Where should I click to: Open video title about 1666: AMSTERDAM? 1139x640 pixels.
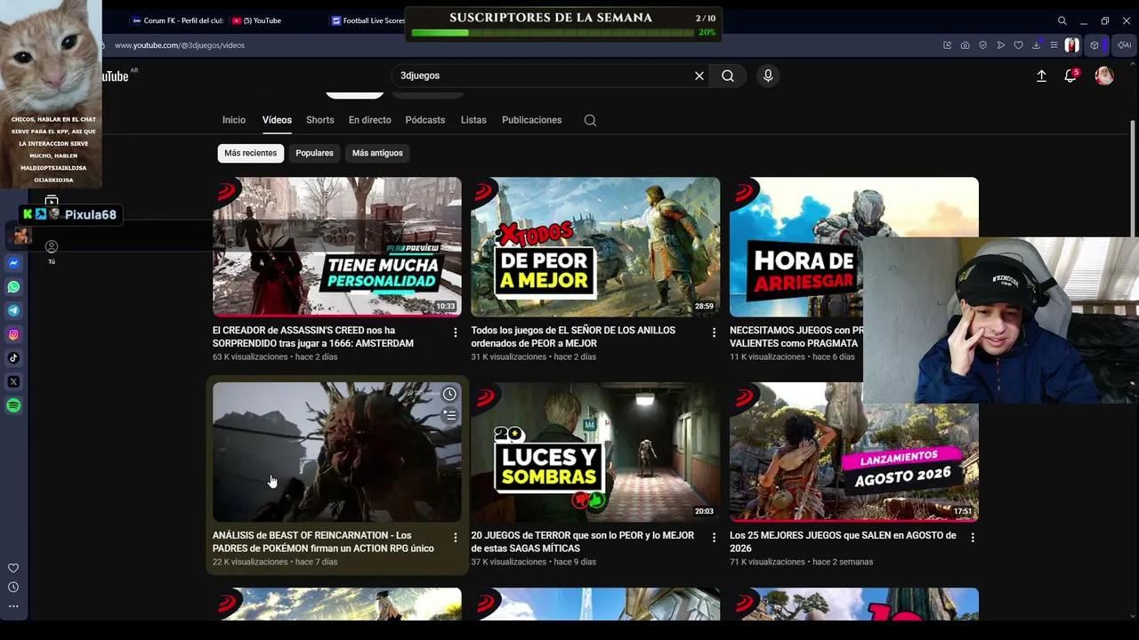tap(313, 337)
